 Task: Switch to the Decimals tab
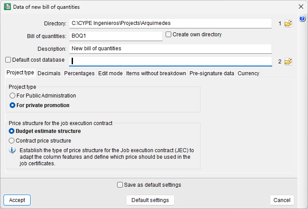(49, 73)
